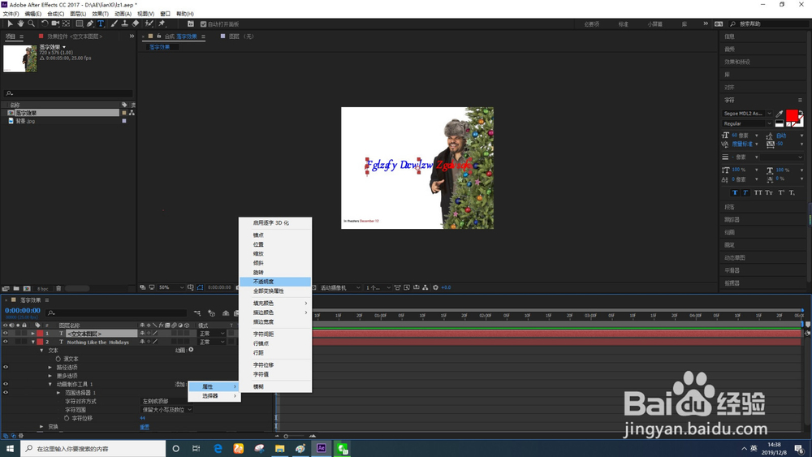812x457 pixels.
Task: Choose 不透明度 from the property menu
Action: [x=275, y=282]
